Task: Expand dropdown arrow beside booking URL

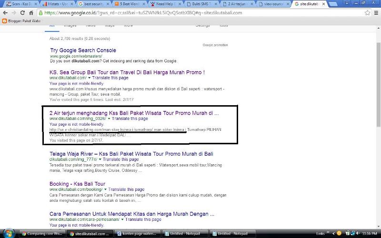Action: point(105,189)
